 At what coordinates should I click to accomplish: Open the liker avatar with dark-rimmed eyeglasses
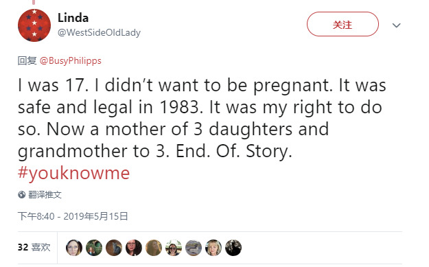click(x=134, y=248)
